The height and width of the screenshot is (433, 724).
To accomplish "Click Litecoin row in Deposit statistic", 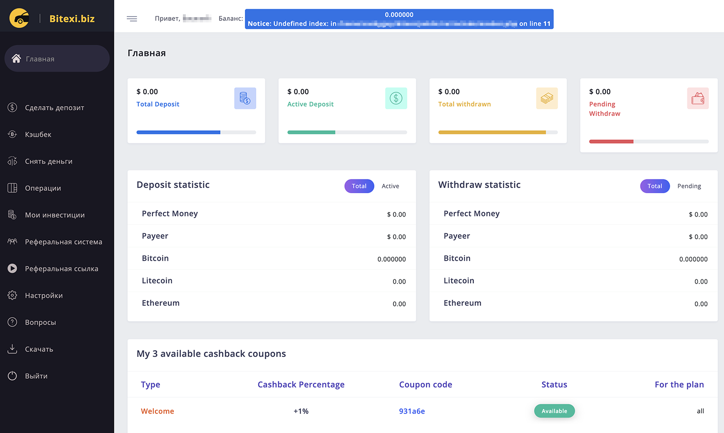I will pos(271,281).
